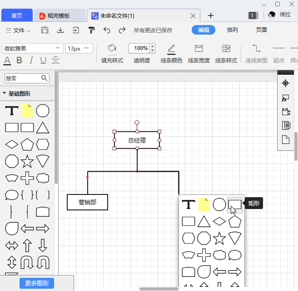
Task: Click the 总经理 box on canvas
Action: [137, 140]
